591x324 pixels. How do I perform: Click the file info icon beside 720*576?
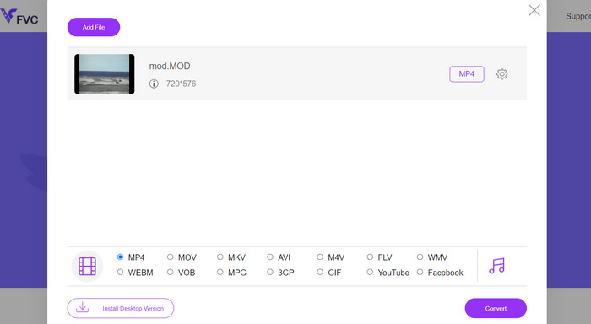click(x=154, y=84)
